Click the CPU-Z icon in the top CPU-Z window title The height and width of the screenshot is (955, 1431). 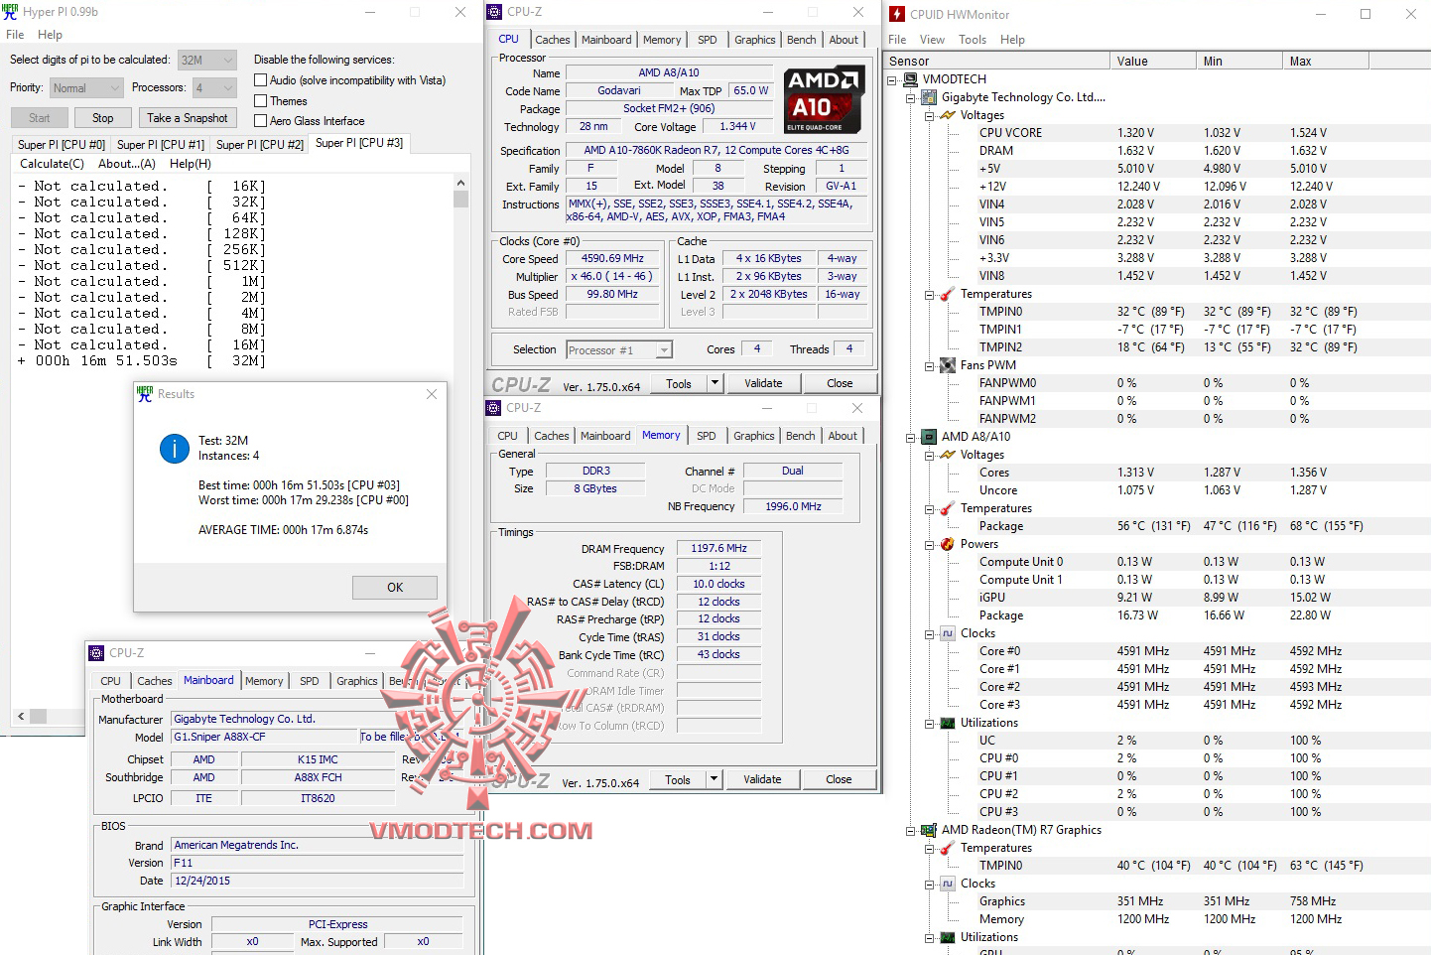494,12
